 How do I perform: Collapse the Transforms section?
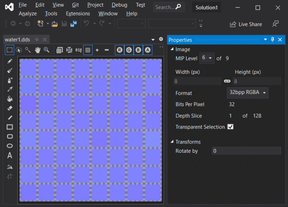tap(172, 142)
